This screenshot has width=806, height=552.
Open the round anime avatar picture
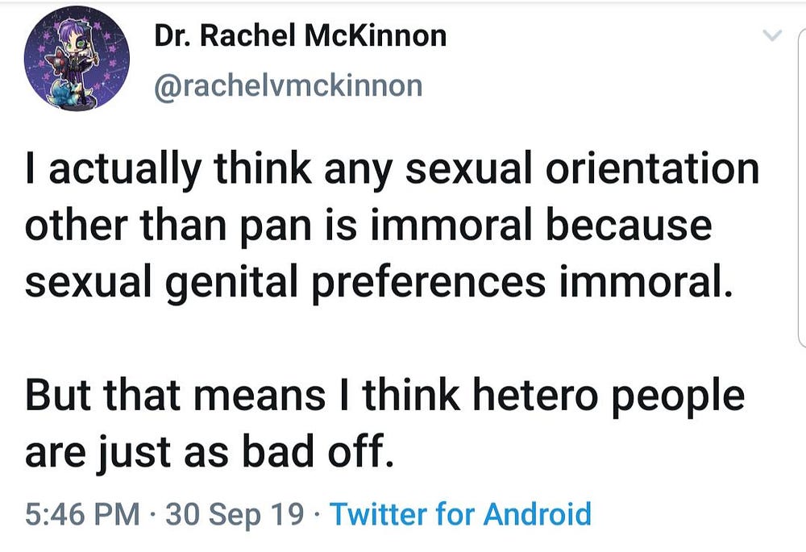tap(77, 58)
